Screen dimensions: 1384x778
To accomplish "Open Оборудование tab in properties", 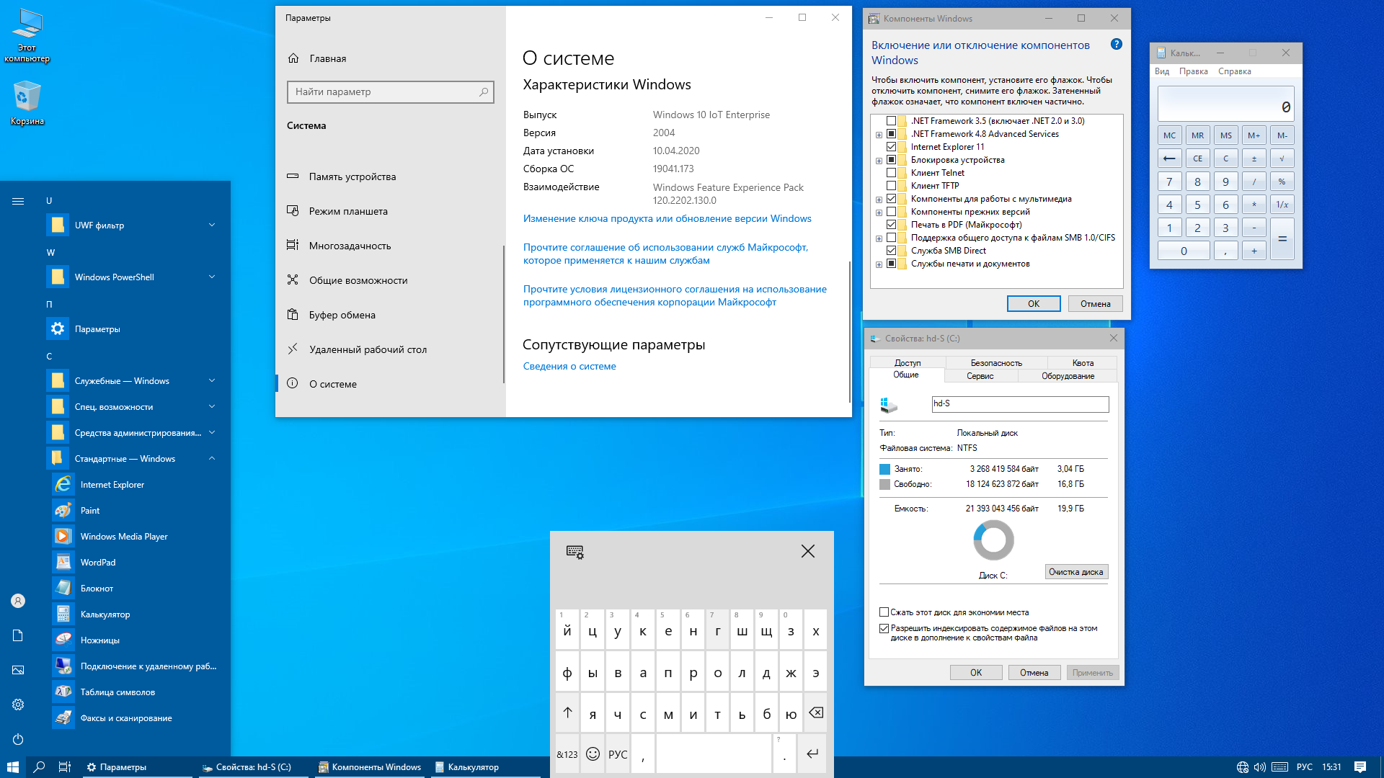I will coord(1068,376).
